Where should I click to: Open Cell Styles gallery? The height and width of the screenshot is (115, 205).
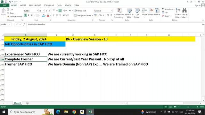137,13
